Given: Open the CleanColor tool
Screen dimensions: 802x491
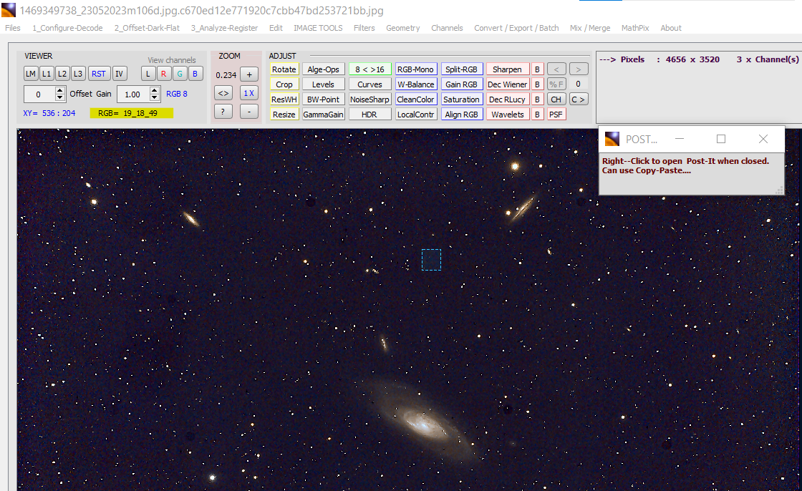Looking at the screenshot, I should click(415, 99).
